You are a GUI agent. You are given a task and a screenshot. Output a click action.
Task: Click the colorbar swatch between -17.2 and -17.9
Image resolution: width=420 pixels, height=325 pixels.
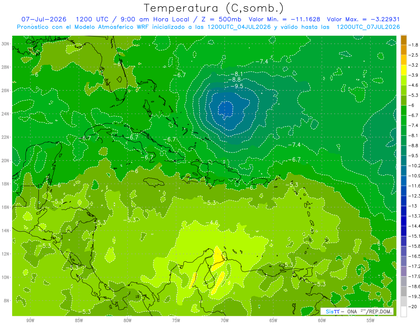coord(404,271)
